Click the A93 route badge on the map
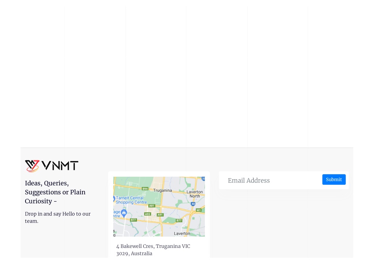This screenshot has width=374, height=264. [x=148, y=214]
